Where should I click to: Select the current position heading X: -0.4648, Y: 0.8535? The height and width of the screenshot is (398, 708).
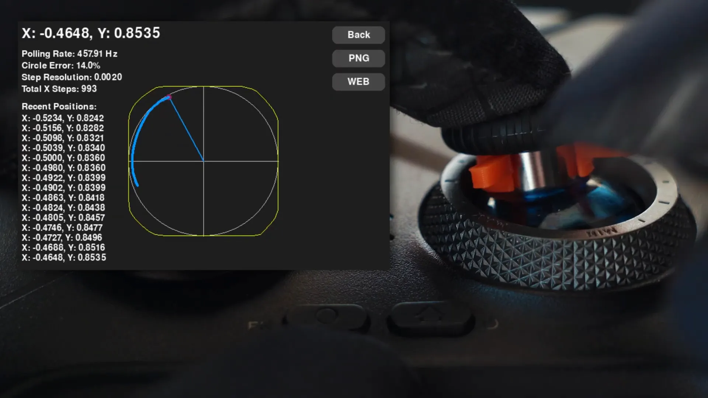click(x=91, y=33)
